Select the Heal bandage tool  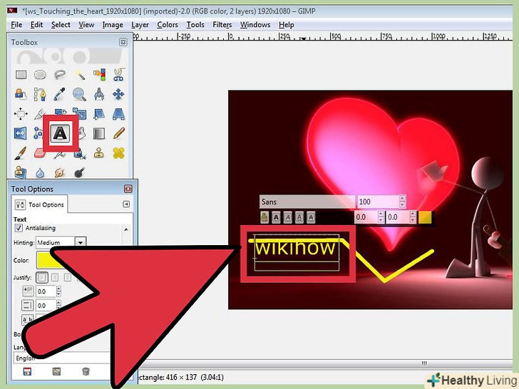click(118, 152)
